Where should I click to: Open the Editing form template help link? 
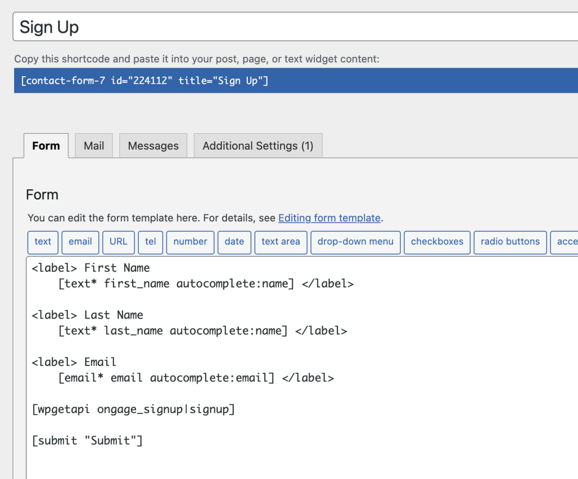pyautogui.click(x=330, y=218)
